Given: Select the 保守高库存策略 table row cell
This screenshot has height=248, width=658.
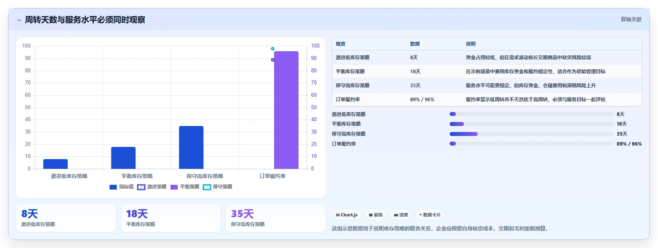Looking at the screenshot, I should click(353, 86).
